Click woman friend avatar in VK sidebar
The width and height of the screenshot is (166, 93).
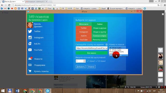[x=161, y=56]
